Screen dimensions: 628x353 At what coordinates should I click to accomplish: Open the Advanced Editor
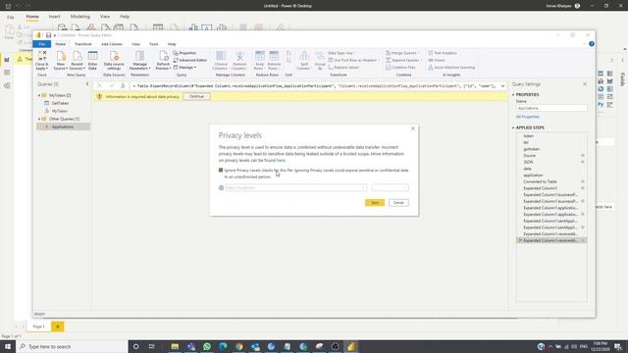(x=190, y=60)
